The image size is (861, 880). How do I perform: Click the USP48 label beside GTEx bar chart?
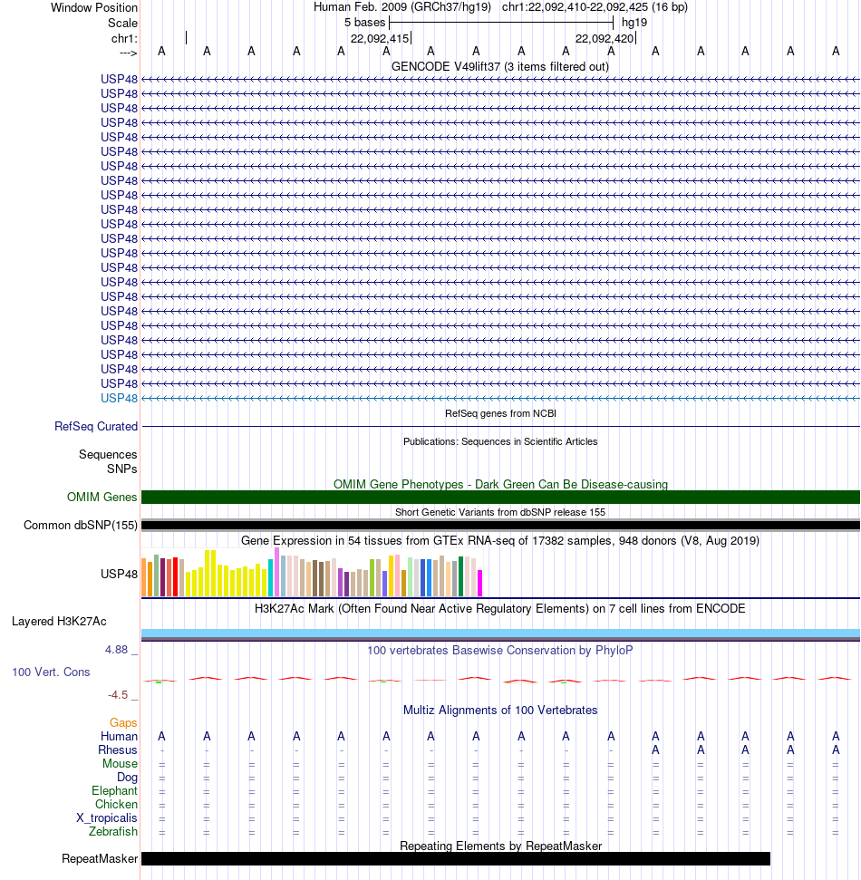(119, 575)
